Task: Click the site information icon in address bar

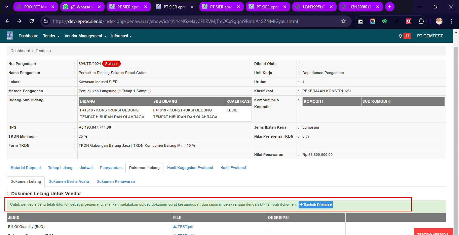Action: click(x=46, y=21)
